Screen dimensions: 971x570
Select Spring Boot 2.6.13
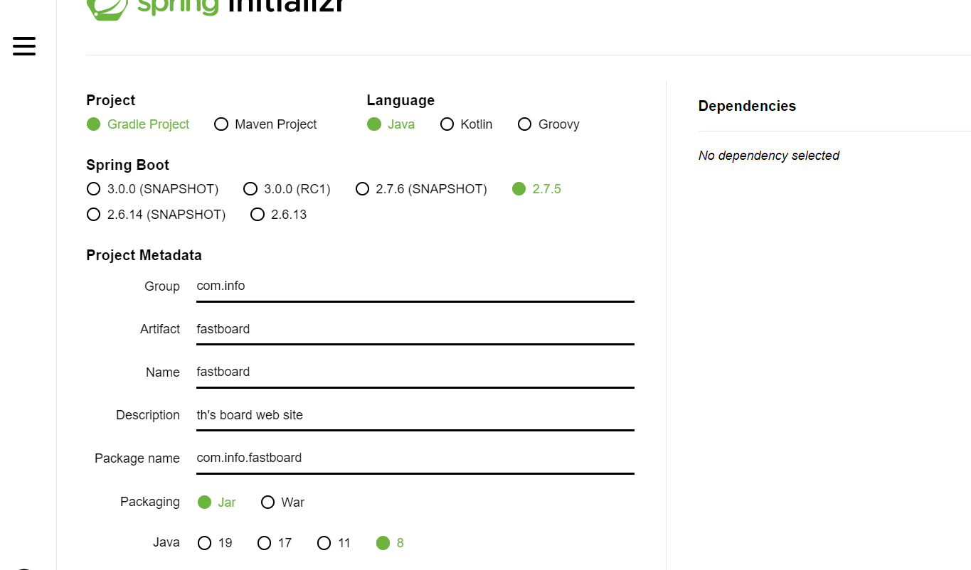(x=278, y=215)
